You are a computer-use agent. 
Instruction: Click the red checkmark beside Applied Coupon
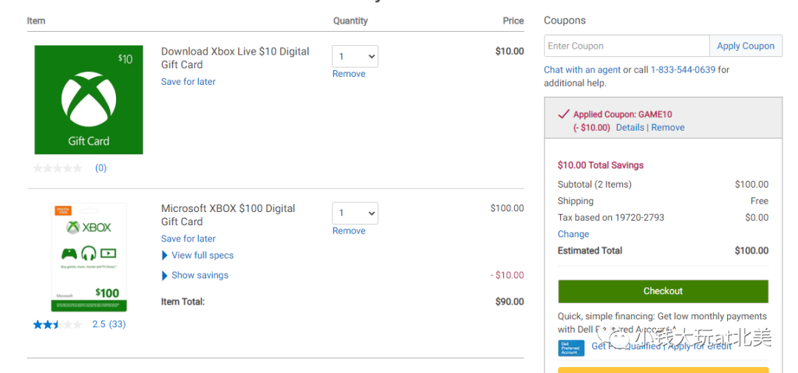click(564, 114)
